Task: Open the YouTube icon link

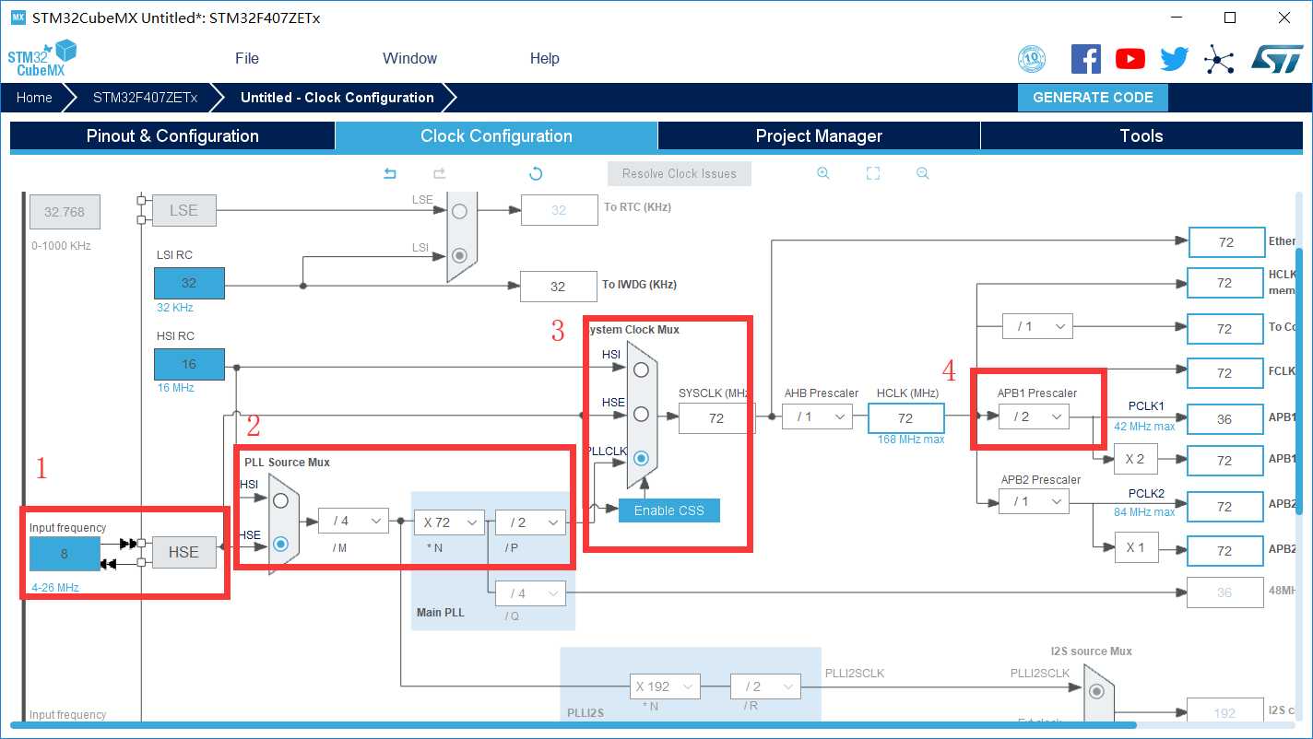Action: point(1130,59)
